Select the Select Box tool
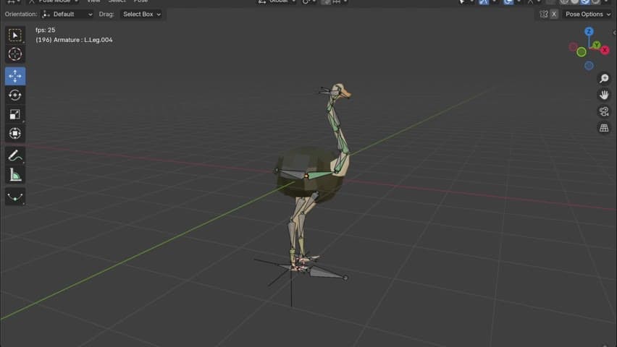 [15, 35]
